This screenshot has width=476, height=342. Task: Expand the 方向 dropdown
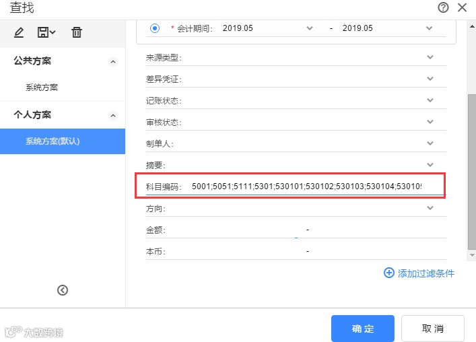pos(430,208)
